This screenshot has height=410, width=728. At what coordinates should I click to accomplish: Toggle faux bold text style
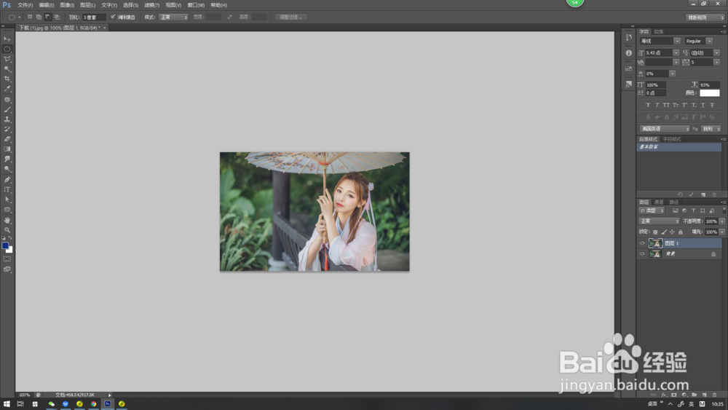[648, 105]
